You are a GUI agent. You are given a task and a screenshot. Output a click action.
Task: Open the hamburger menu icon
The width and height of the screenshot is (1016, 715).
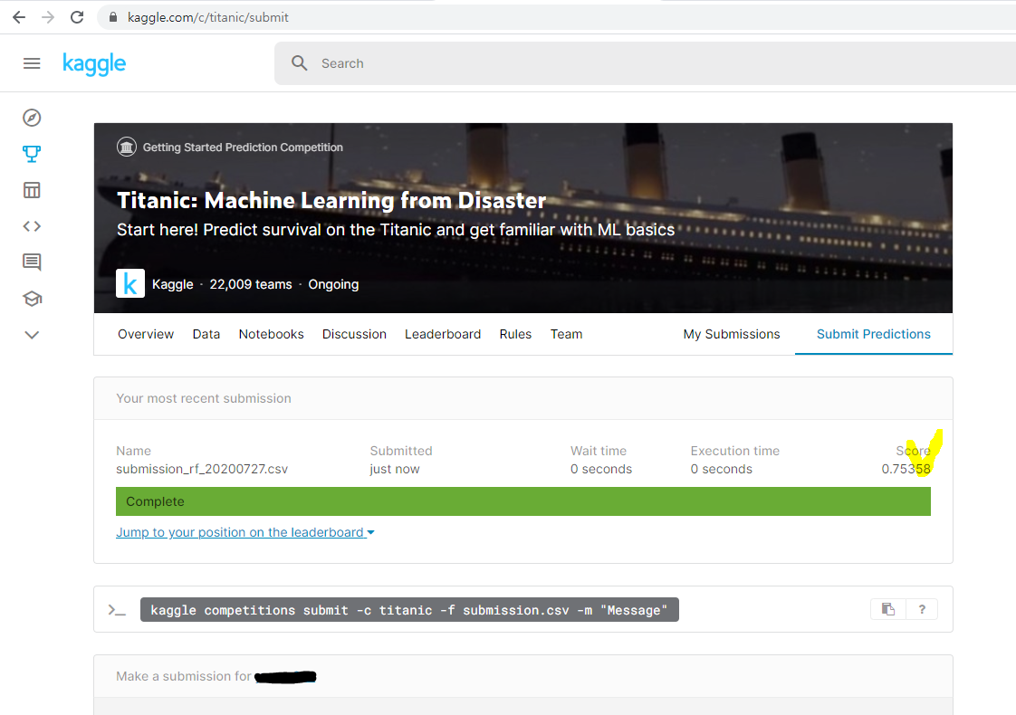(32, 63)
